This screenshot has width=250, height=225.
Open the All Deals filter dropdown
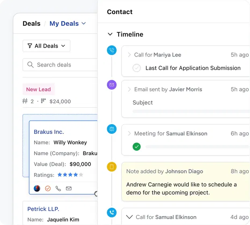(x=46, y=46)
